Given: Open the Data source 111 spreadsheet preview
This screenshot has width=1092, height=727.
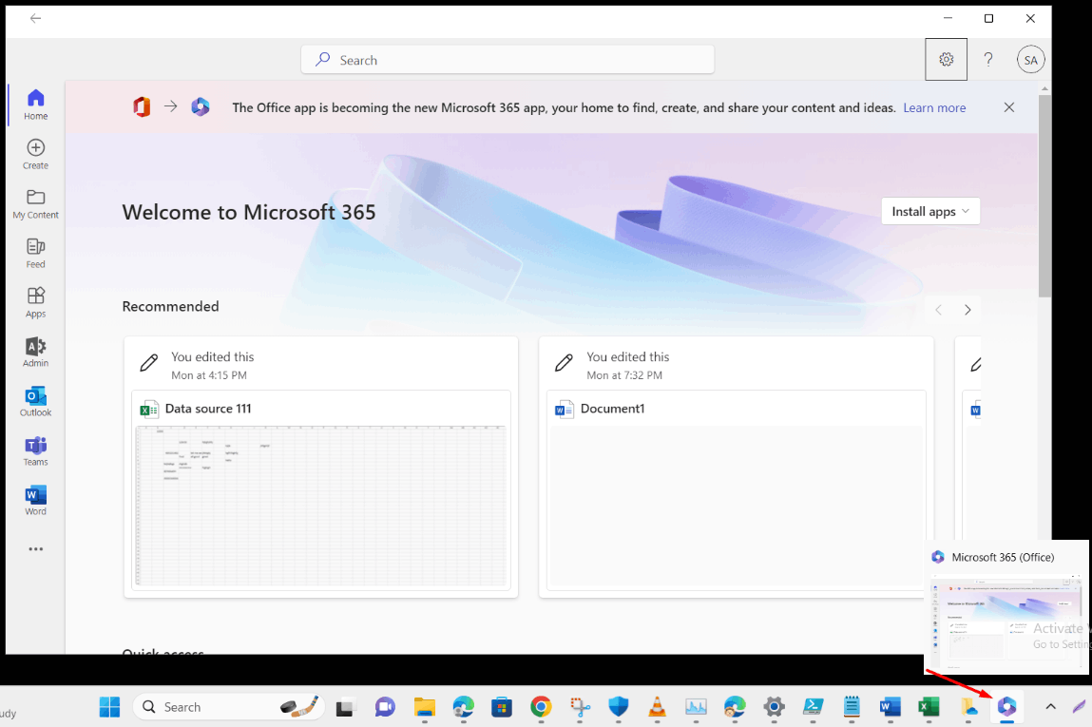Looking at the screenshot, I should coord(321,506).
